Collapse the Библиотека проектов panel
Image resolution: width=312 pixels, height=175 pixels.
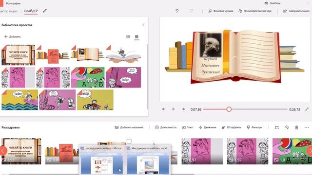tap(143, 25)
